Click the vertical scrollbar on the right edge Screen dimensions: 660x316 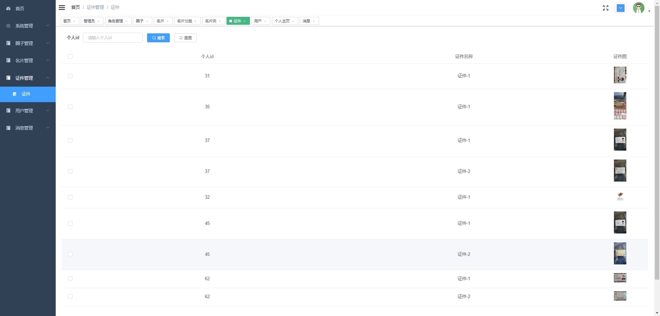(x=656, y=142)
